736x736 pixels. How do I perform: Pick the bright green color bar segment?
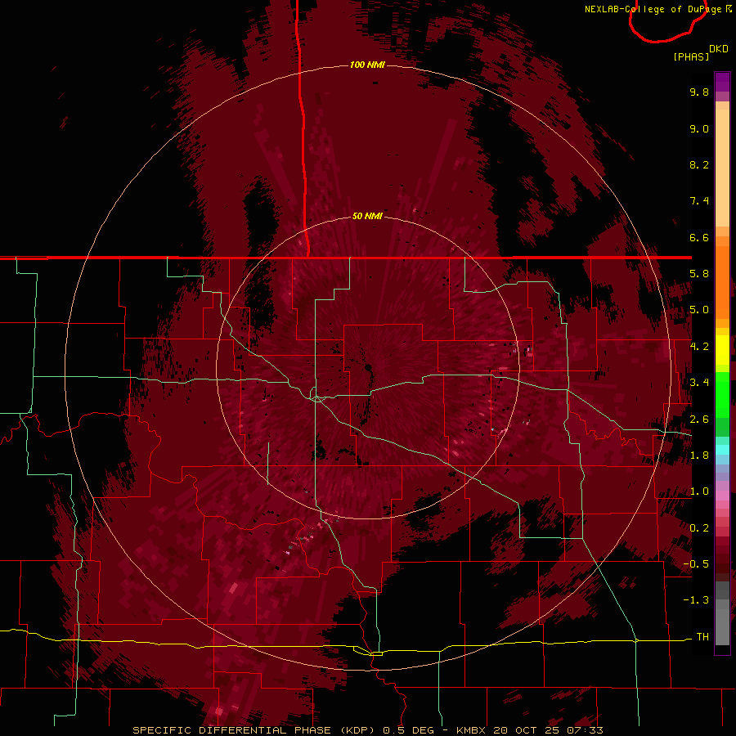pyautogui.click(x=722, y=394)
